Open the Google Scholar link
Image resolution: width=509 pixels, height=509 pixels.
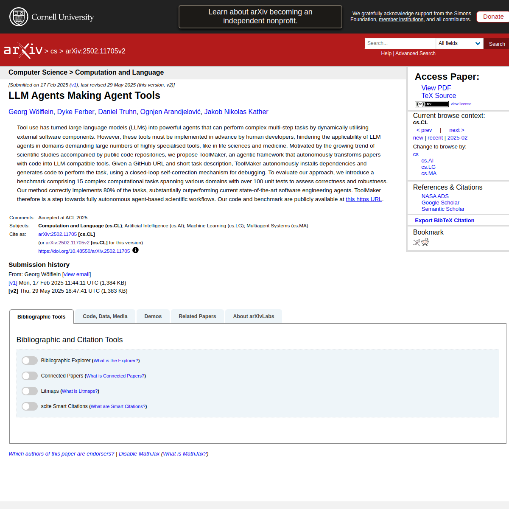(440, 203)
